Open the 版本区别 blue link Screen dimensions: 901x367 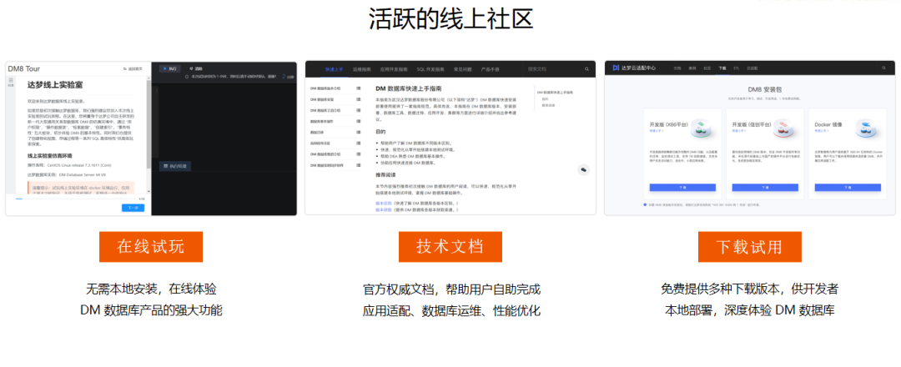point(383,204)
